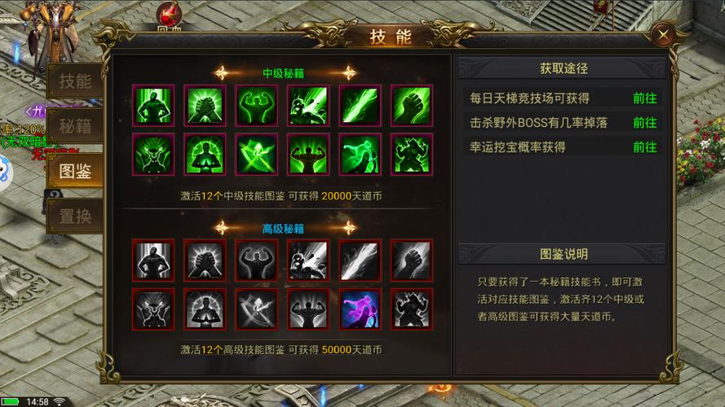This screenshot has width=725, height=407.
Task: Select the green crossed-axe mid-level skill icon
Action: click(x=257, y=155)
